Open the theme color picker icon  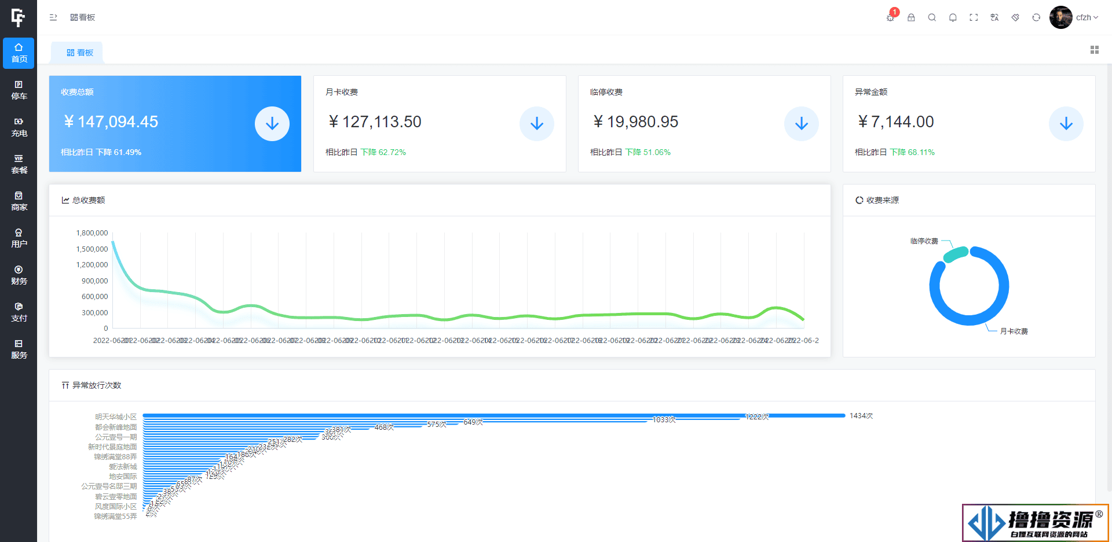click(1015, 17)
